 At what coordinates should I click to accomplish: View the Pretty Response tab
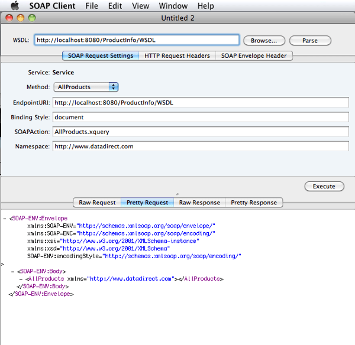click(254, 203)
